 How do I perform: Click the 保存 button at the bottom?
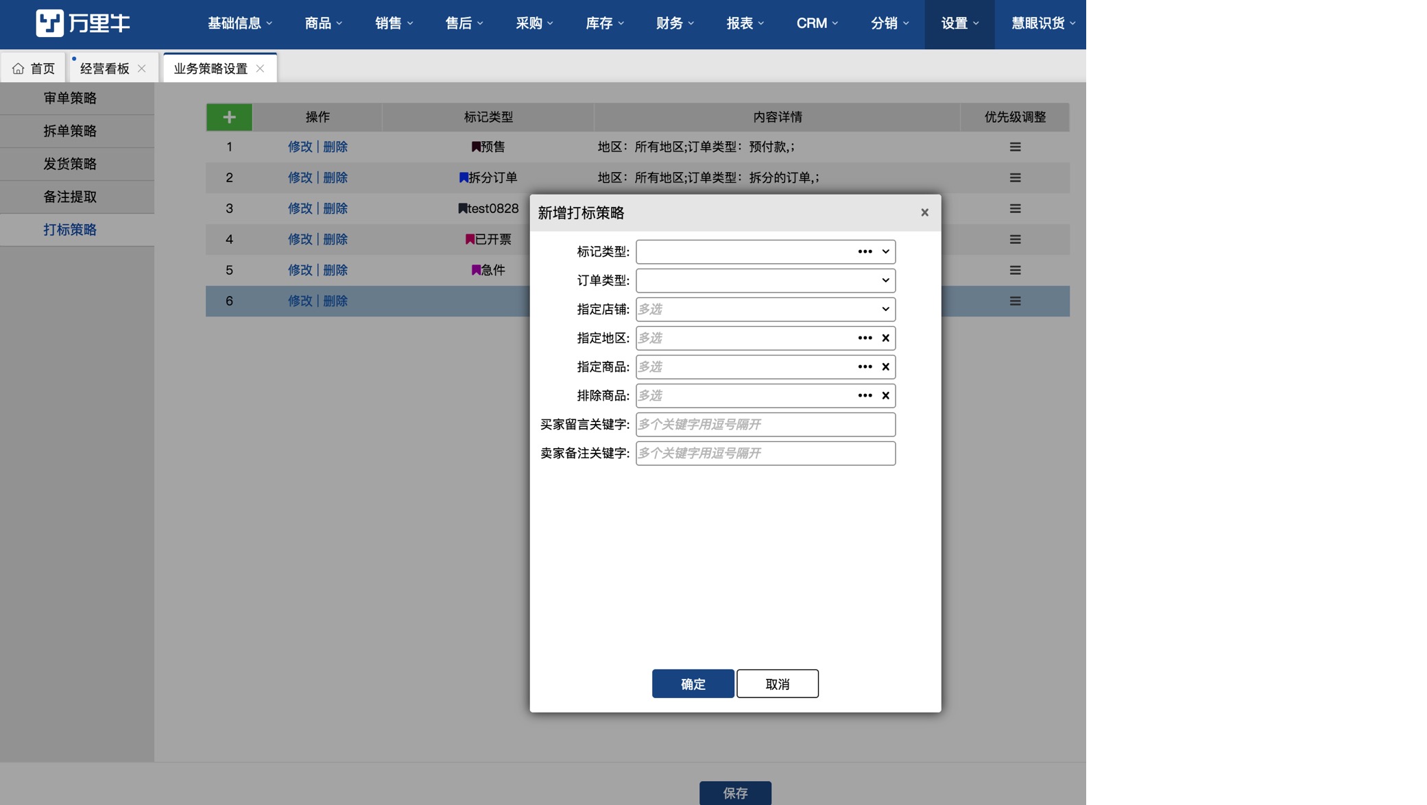point(734,793)
